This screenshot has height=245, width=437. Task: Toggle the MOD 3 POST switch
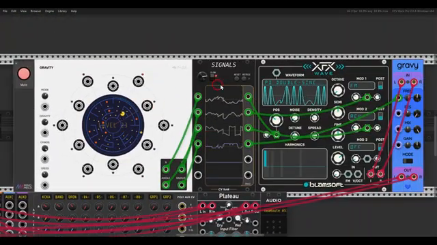(380, 147)
